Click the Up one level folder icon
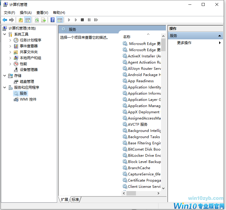The height and width of the screenshot is (210, 226). coord(20,20)
